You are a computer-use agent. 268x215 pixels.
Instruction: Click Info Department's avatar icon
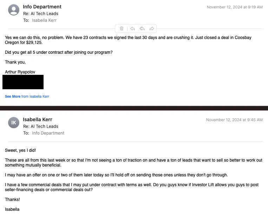click(x=14, y=9)
